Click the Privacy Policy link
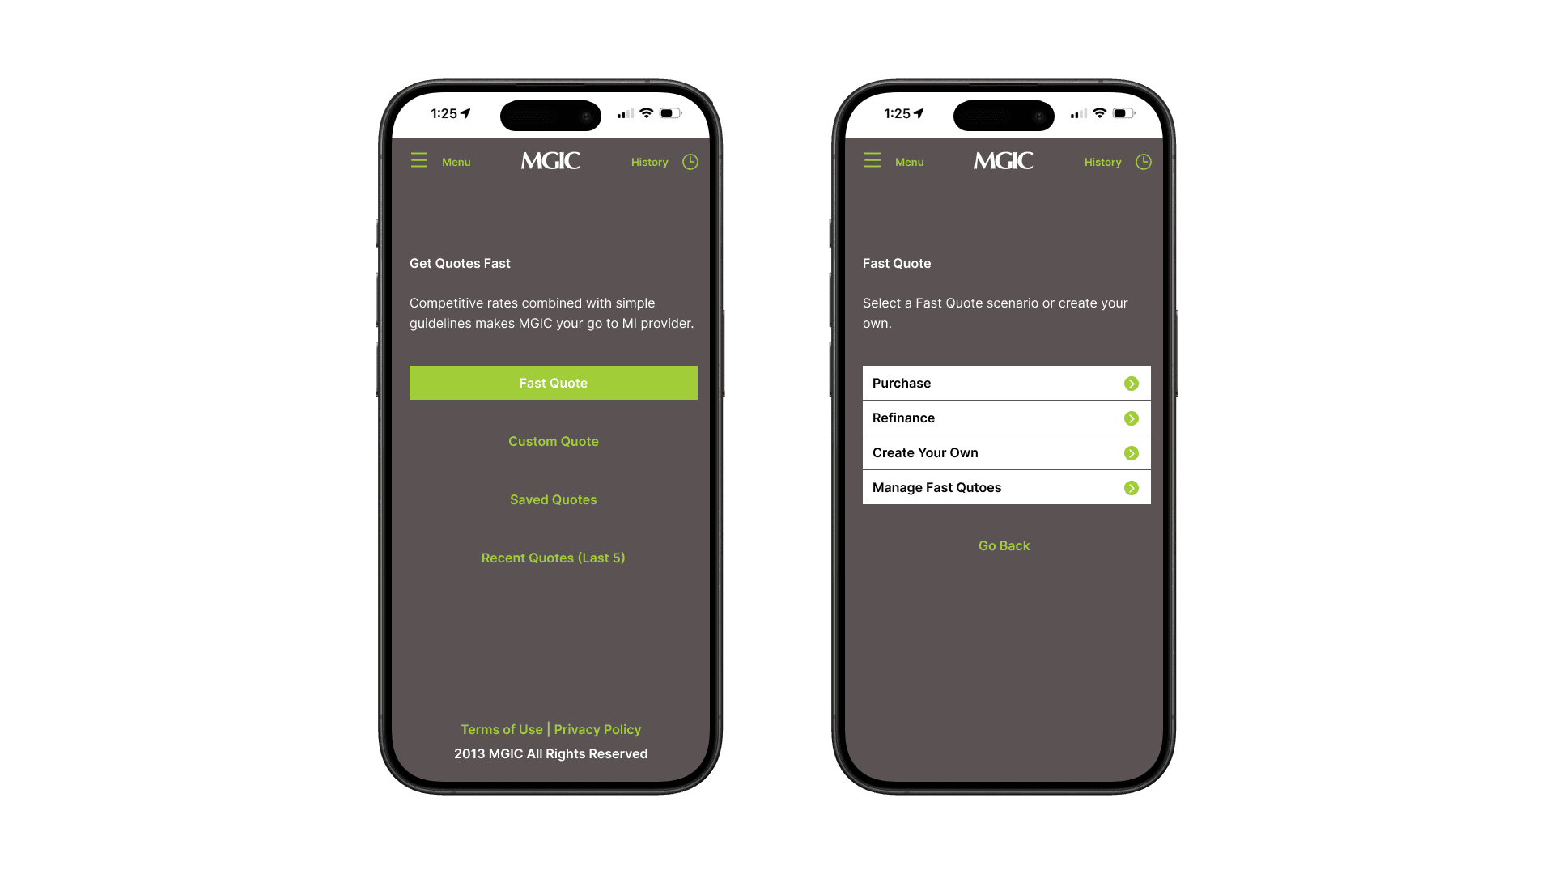Image resolution: width=1554 pixels, height=874 pixels. tap(597, 729)
